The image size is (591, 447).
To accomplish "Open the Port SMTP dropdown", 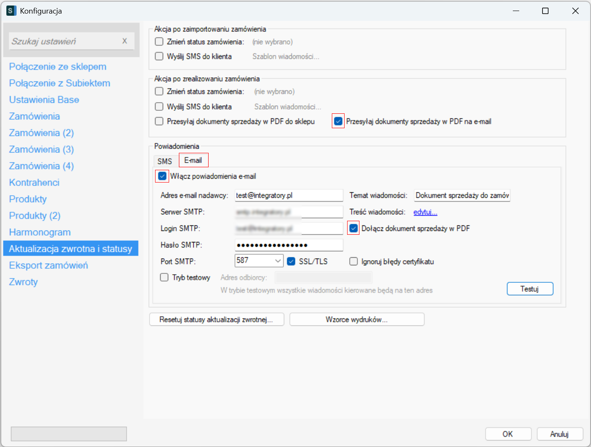I will click(x=278, y=261).
